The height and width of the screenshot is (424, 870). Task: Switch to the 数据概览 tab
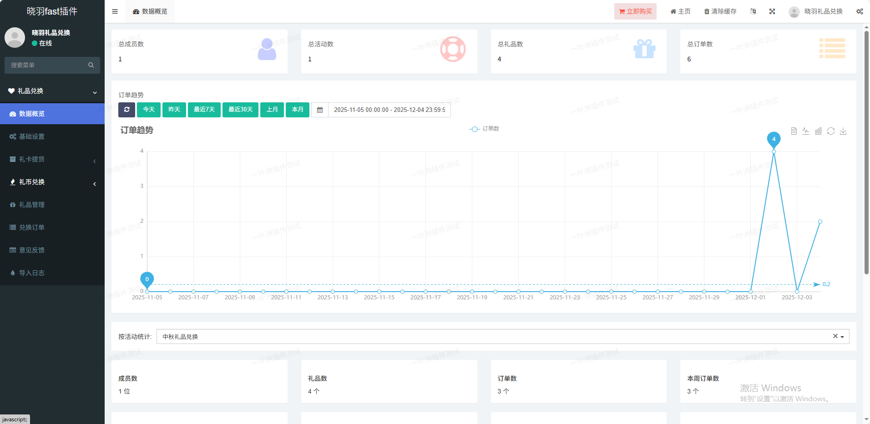[x=150, y=11]
